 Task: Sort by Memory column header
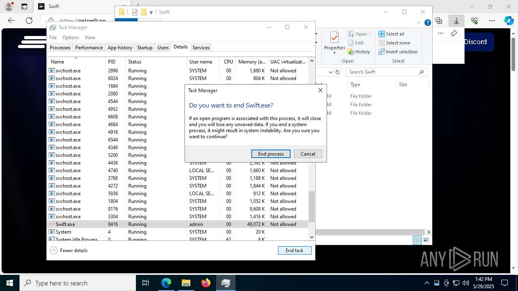click(251, 61)
